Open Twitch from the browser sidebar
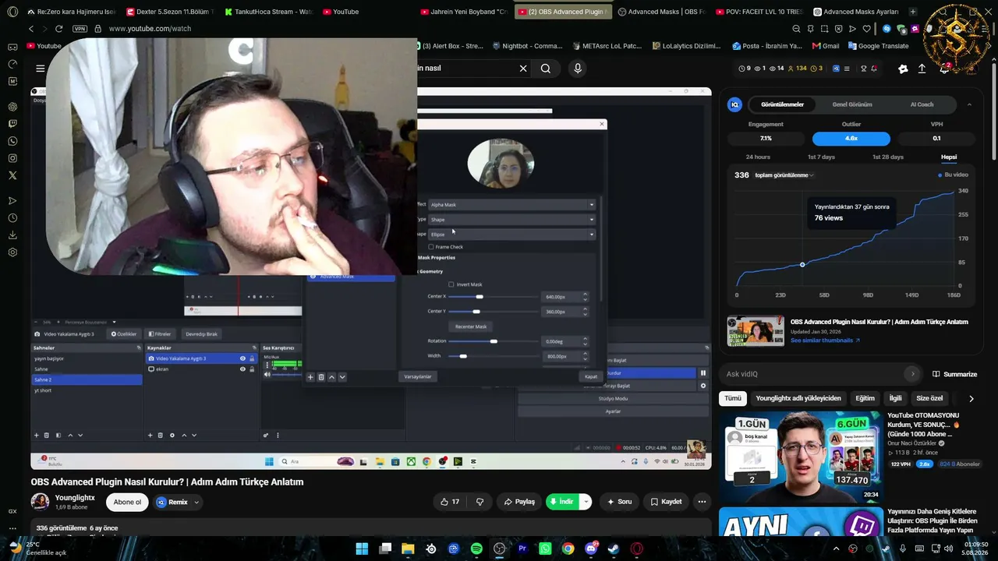The width and height of the screenshot is (998, 561). (x=12, y=124)
